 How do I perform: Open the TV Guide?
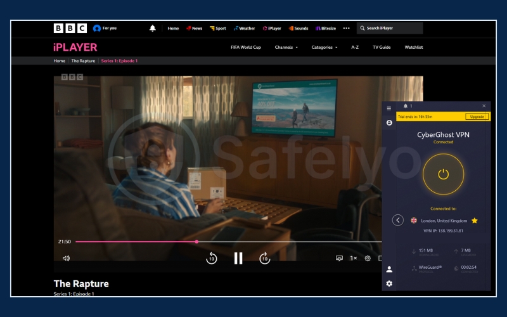pos(382,47)
